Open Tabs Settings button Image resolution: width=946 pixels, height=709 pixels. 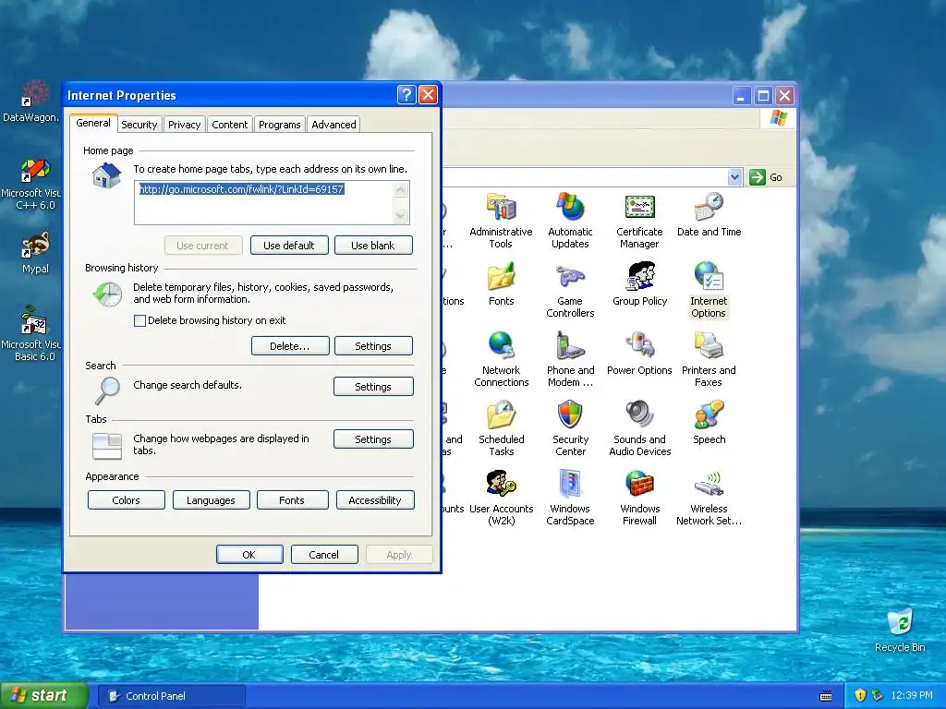click(373, 439)
